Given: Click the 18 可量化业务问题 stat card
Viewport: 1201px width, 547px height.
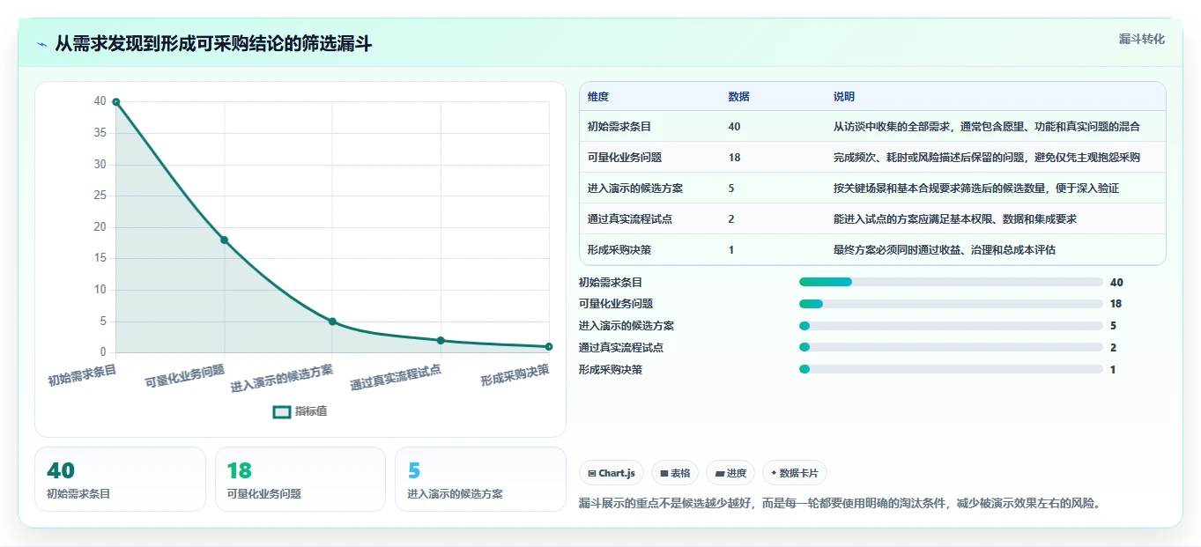Looking at the screenshot, I should [x=300, y=479].
